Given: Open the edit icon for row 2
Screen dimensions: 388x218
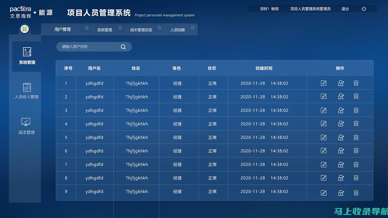Looking at the screenshot, I should (x=323, y=96).
